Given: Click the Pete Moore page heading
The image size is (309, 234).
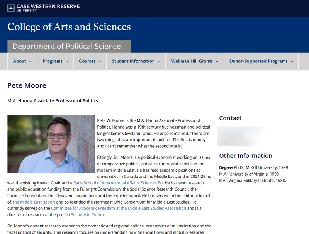Looking at the screenshot, I should (27, 85).
